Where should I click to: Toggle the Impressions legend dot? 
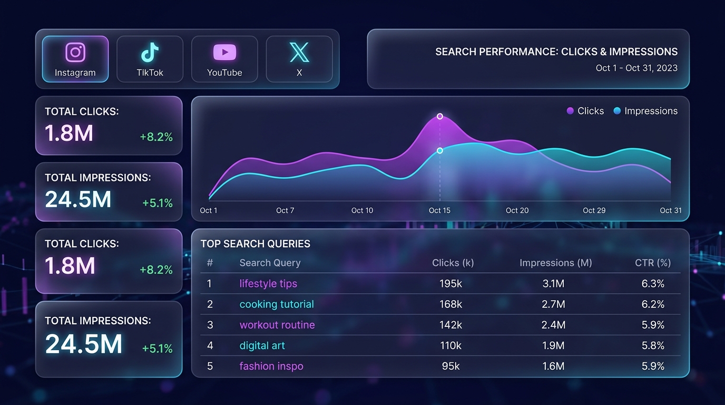tap(617, 111)
